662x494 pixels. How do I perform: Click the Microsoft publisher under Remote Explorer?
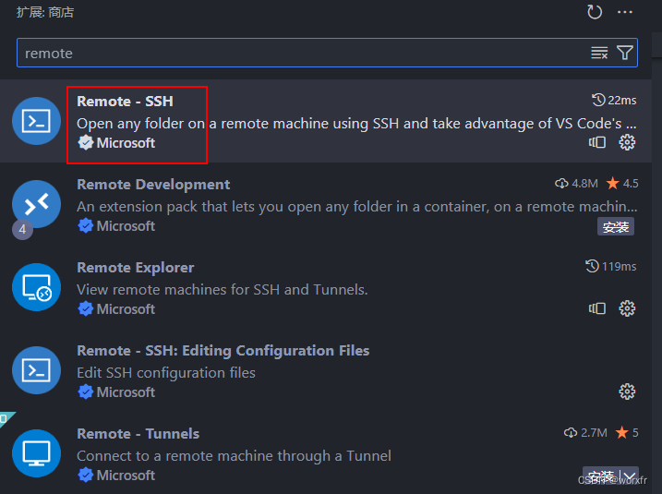point(126,309)
